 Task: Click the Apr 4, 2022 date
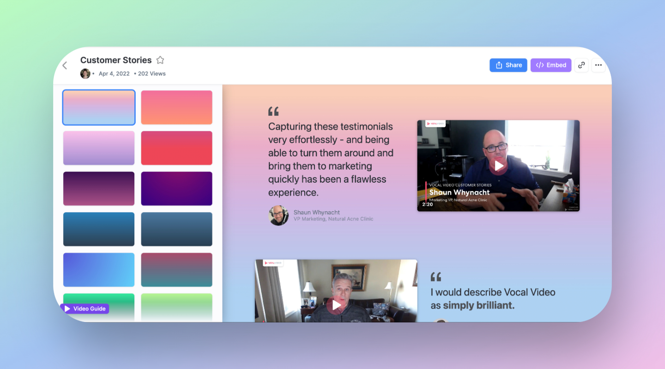click(114, 74)
